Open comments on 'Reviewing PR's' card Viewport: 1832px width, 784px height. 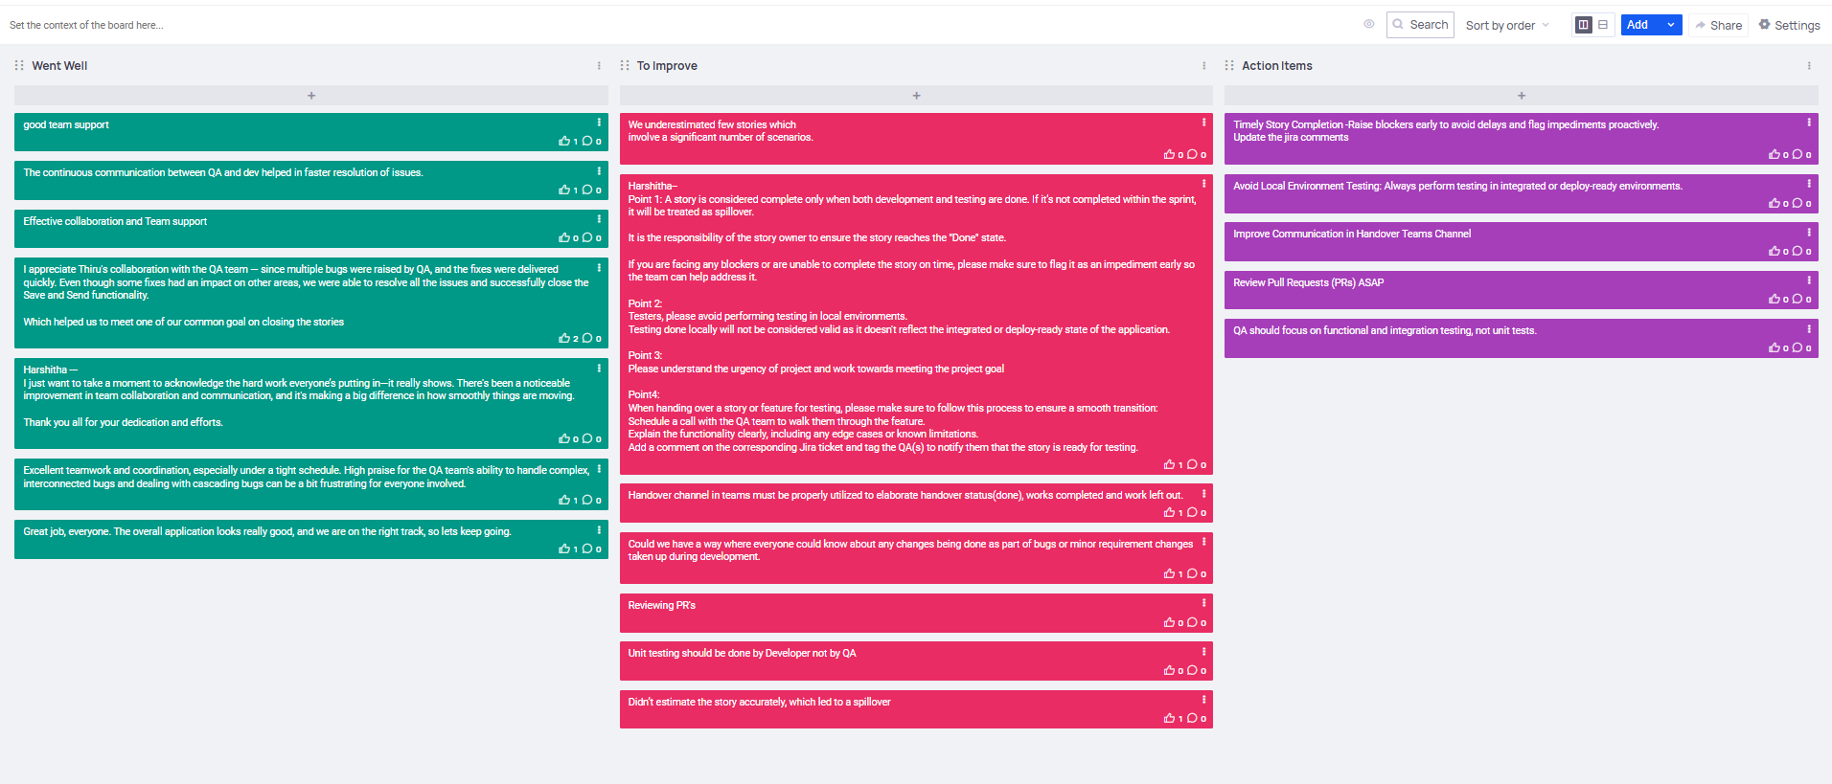(1192, 622)
